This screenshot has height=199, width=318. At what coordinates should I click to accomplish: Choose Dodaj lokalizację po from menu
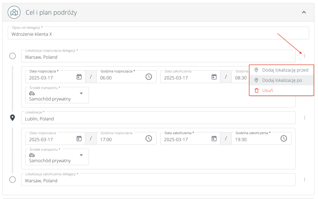pos(281,80)
